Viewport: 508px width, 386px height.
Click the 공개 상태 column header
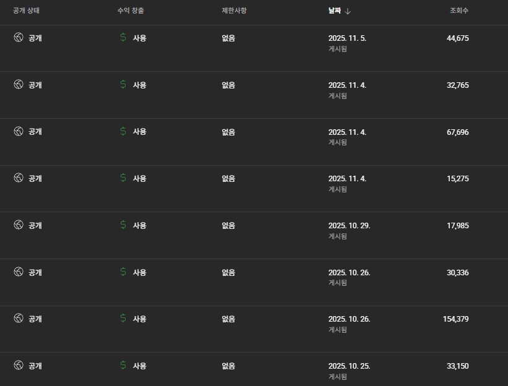coord(27,11)
